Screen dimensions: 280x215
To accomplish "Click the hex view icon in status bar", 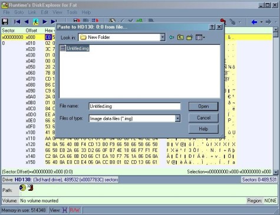I will 65,210.
